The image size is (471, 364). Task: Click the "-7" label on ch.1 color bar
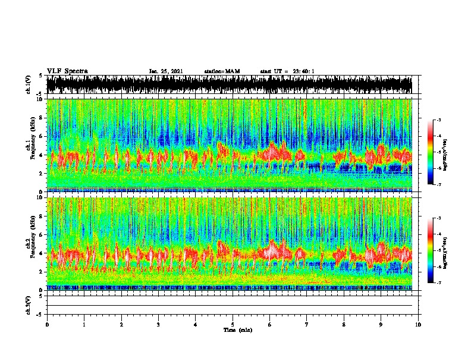tap(438, 184)
